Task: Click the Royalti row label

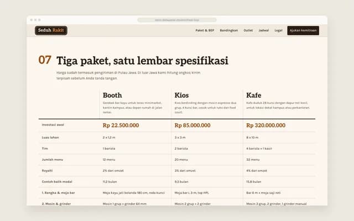Action: click(x=47, y=171)
